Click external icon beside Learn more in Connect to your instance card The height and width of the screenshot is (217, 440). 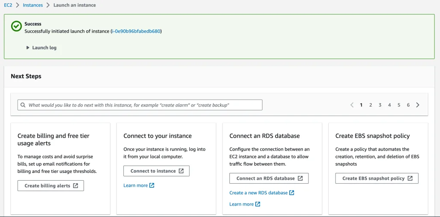[152, 185]
